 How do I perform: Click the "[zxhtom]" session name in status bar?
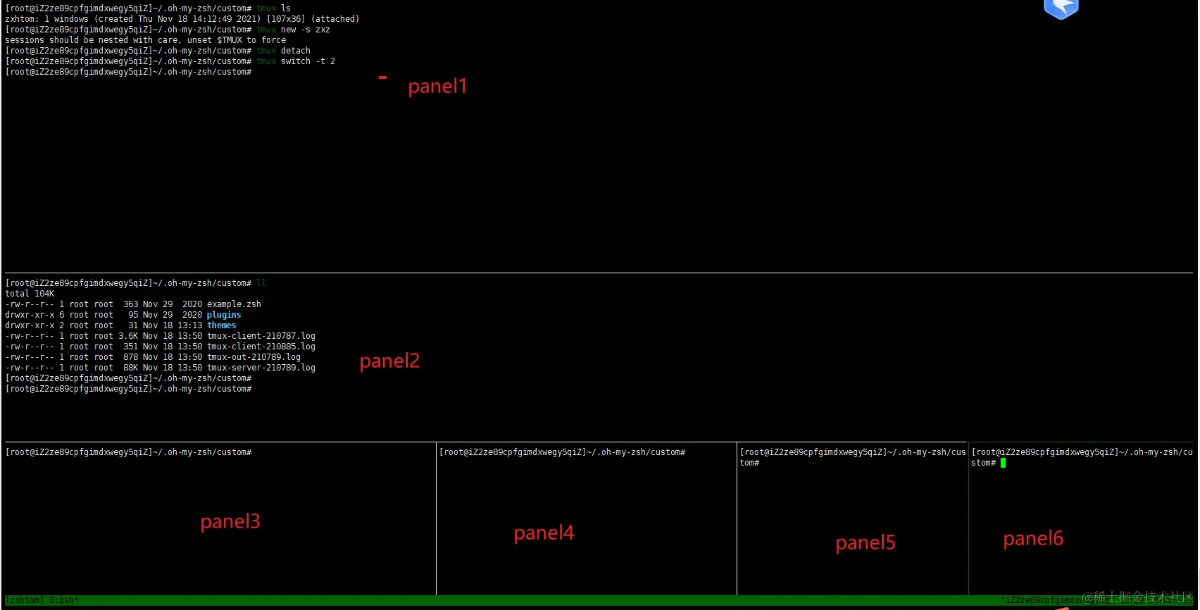click(25, 600)
